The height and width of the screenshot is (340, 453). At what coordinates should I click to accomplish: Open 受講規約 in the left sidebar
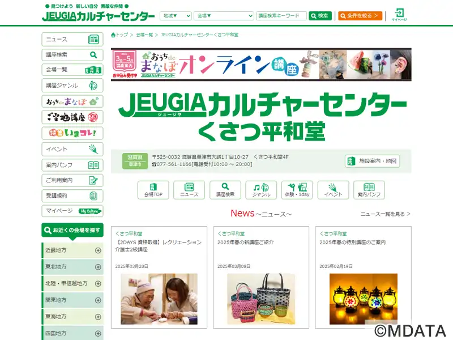pyautogui.click(x=72, y=195)
